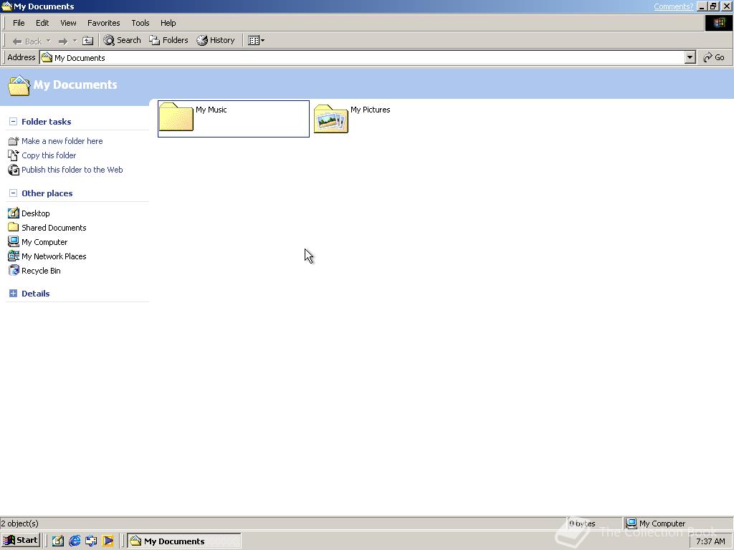Launch Internet Explorer from quick launch
This screenshot has height=550, width=734.
click(x=75, y=541)
